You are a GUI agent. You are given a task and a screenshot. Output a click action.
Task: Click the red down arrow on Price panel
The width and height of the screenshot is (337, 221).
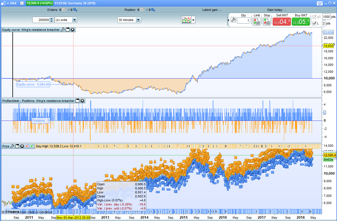click(x=27, y=146)
